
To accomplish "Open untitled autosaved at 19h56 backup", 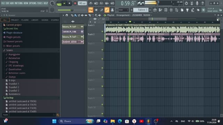I will 22,101.
